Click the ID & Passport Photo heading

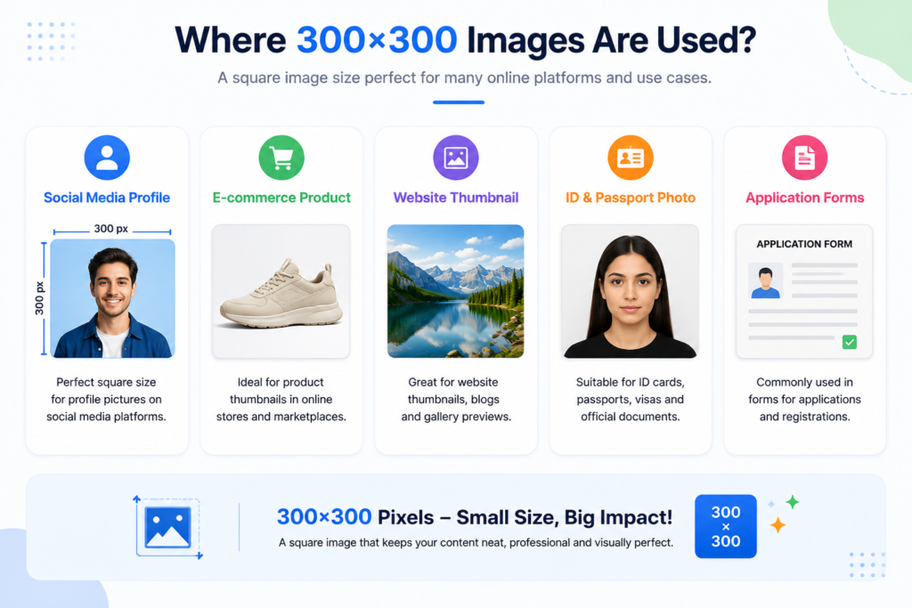(x=631, y=198)
